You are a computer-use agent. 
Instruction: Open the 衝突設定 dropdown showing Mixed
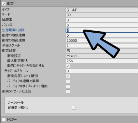click(102, 56)
